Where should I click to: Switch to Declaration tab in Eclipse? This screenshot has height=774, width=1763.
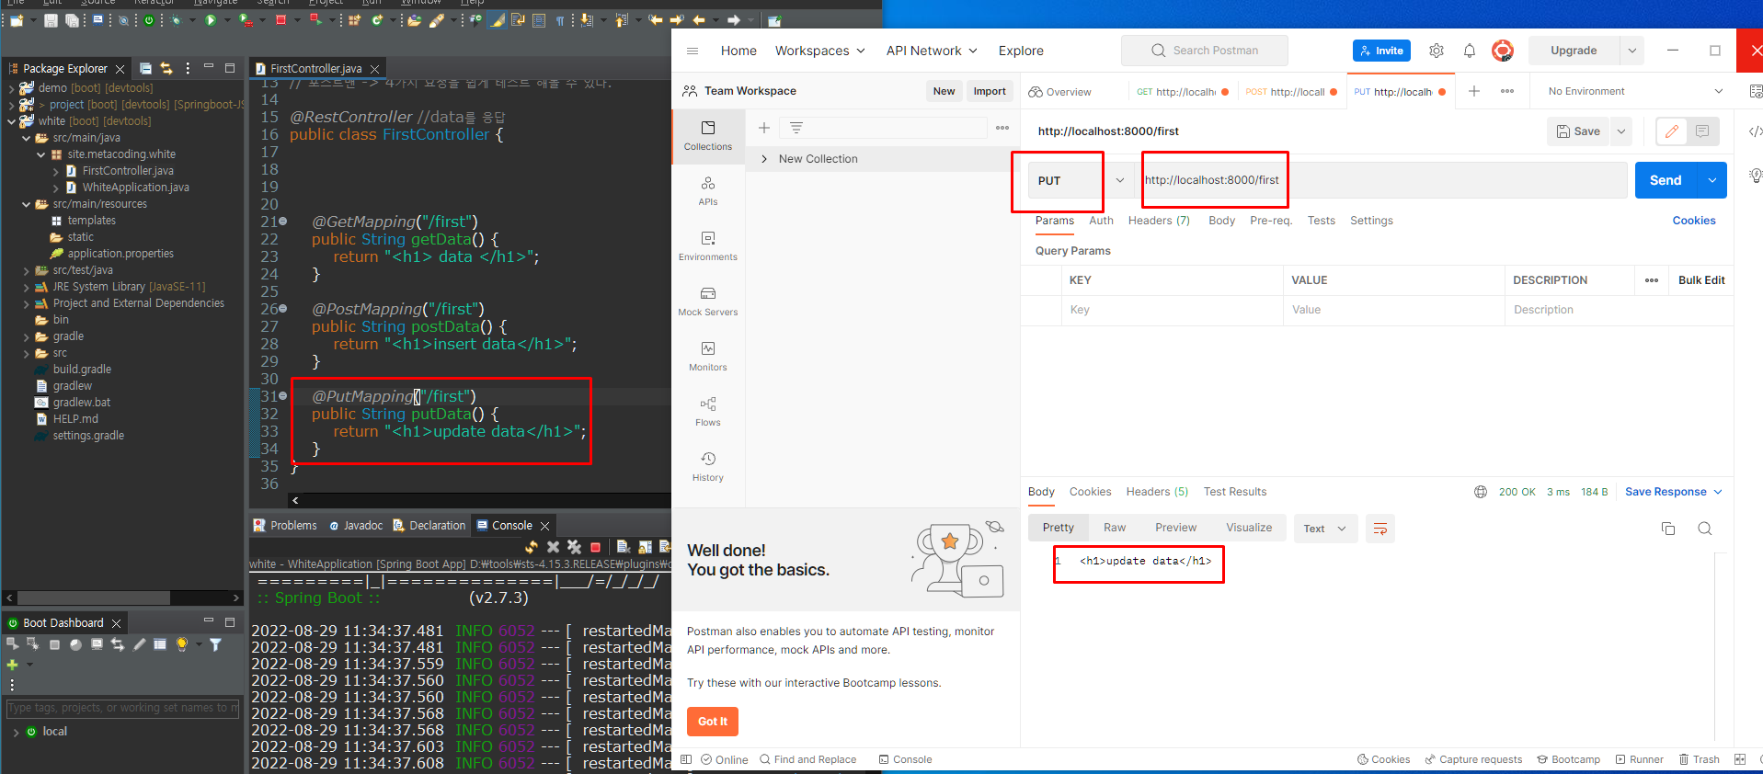pos(429,526)
